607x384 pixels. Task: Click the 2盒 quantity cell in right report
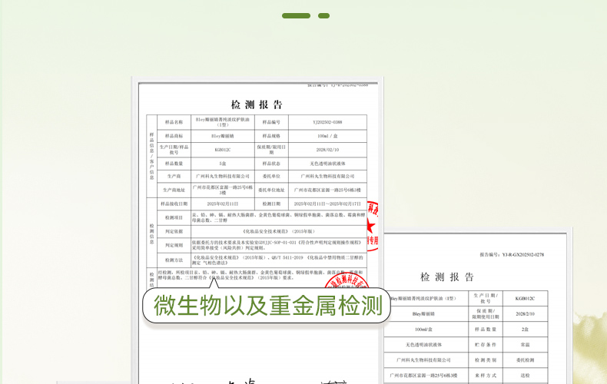pos(525,329)
